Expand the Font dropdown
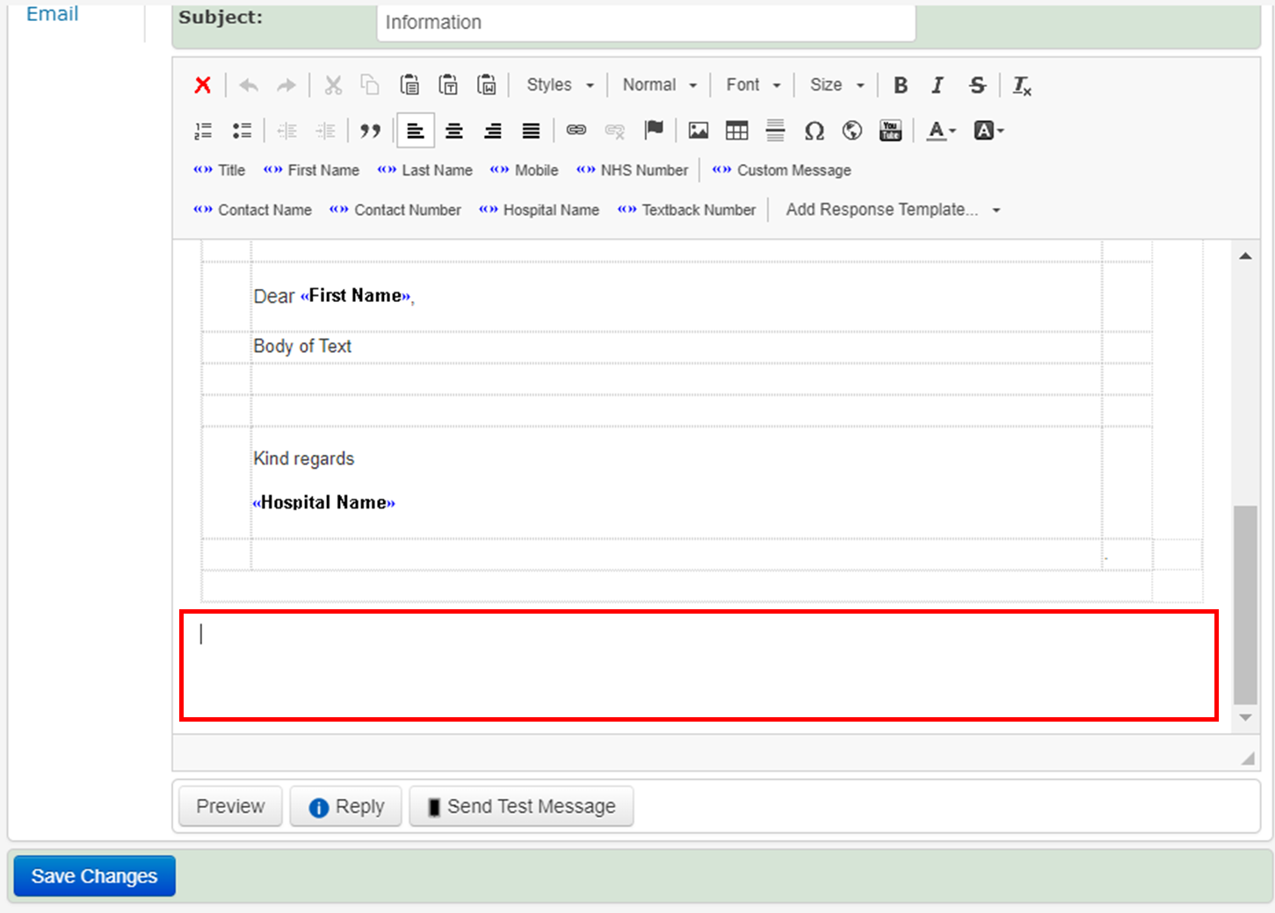1275x913 pixels. click(x=753, y=85)
